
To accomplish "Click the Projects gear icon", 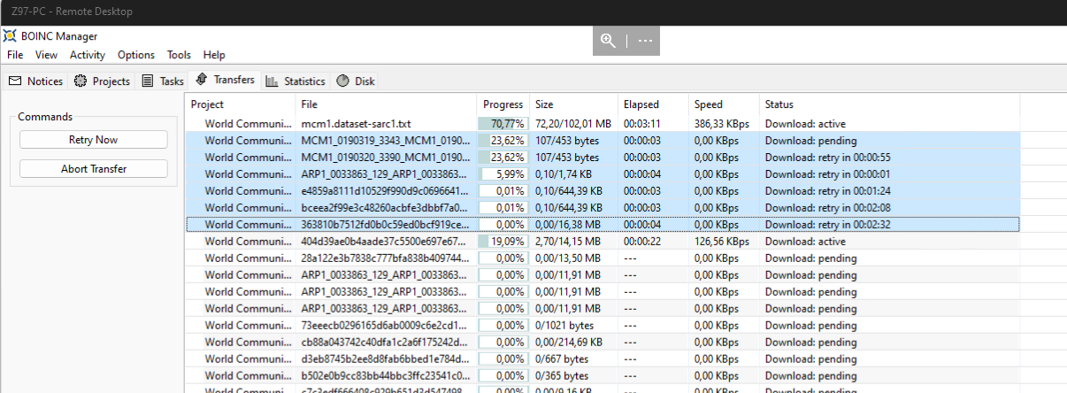I will [81, 81].
